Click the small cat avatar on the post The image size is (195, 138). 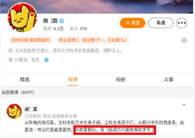point(14,111)
